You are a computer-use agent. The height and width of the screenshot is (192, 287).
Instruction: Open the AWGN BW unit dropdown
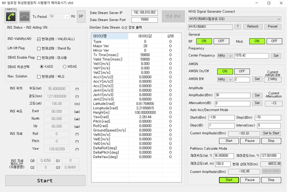[225, 79]
